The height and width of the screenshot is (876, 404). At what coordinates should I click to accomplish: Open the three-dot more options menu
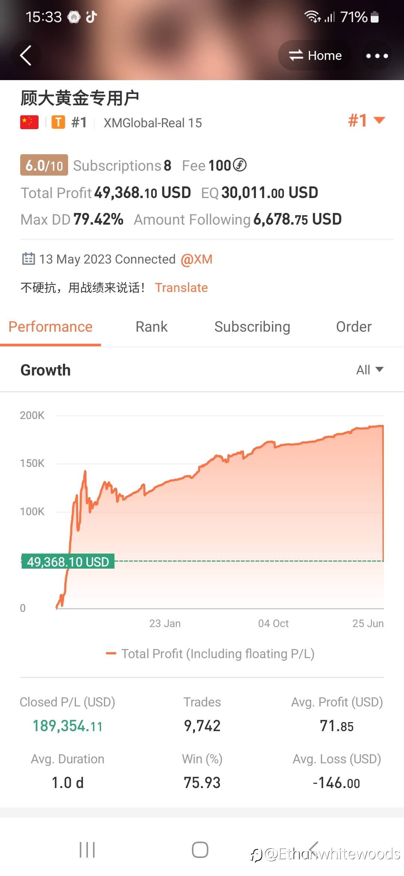point(377,56)
